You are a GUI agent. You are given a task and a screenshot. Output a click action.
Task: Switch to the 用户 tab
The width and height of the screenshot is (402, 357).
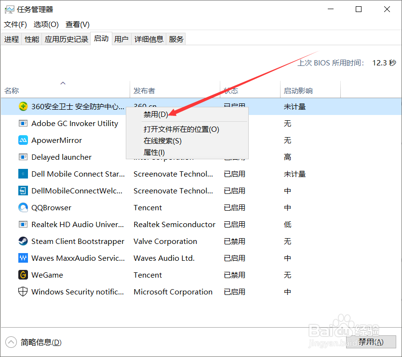pyautogui.click(x=121, y=39)
